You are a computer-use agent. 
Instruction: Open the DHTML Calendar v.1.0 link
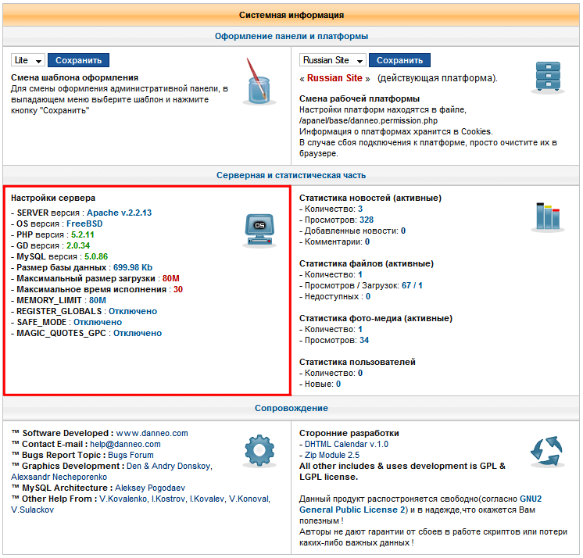tap(346, 444)
